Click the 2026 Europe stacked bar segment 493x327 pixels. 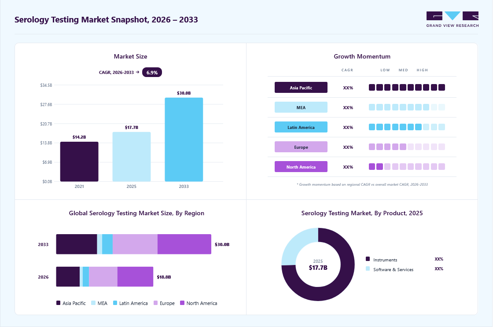coord(103,277)
